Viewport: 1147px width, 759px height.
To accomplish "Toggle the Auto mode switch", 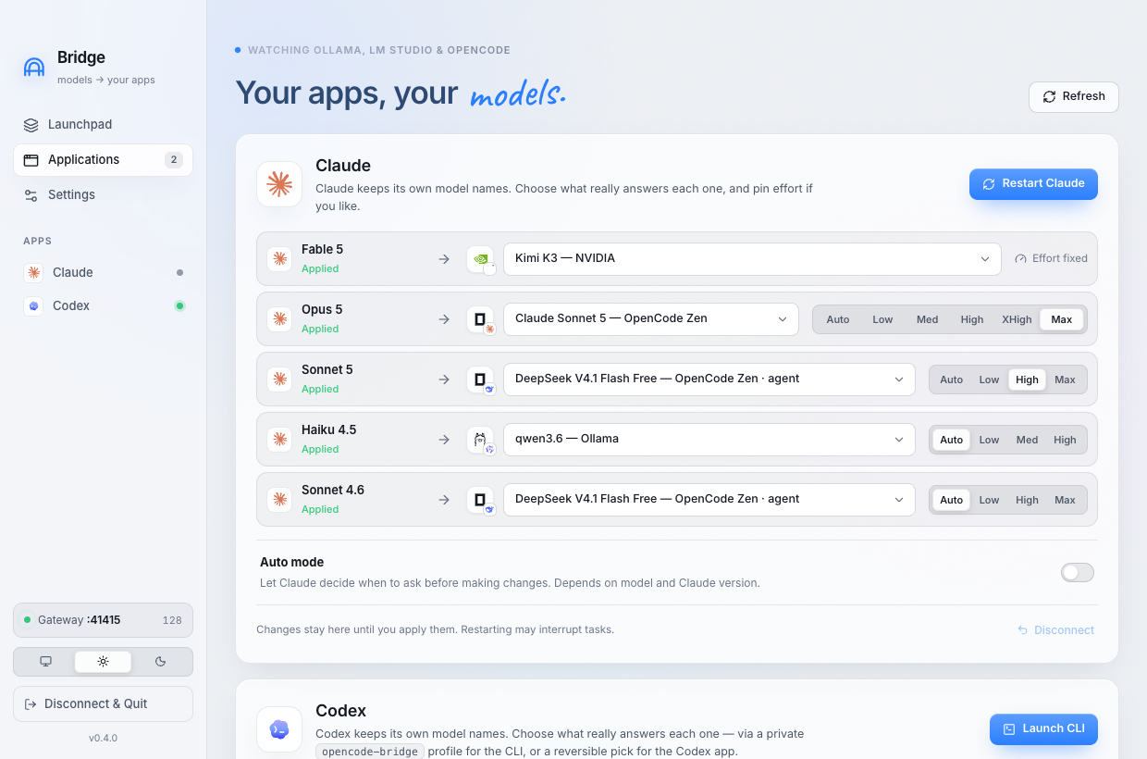I will coord(1077,573).
